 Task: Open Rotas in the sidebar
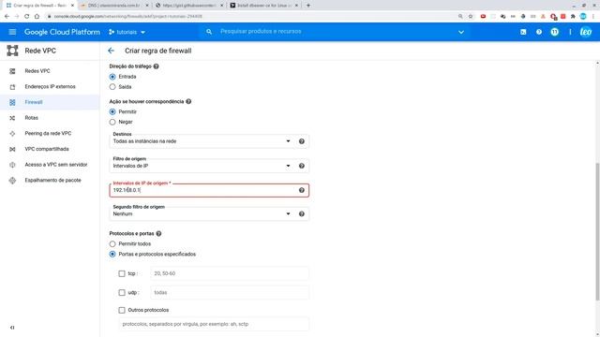pyautogui.click(x=31, y=118)
